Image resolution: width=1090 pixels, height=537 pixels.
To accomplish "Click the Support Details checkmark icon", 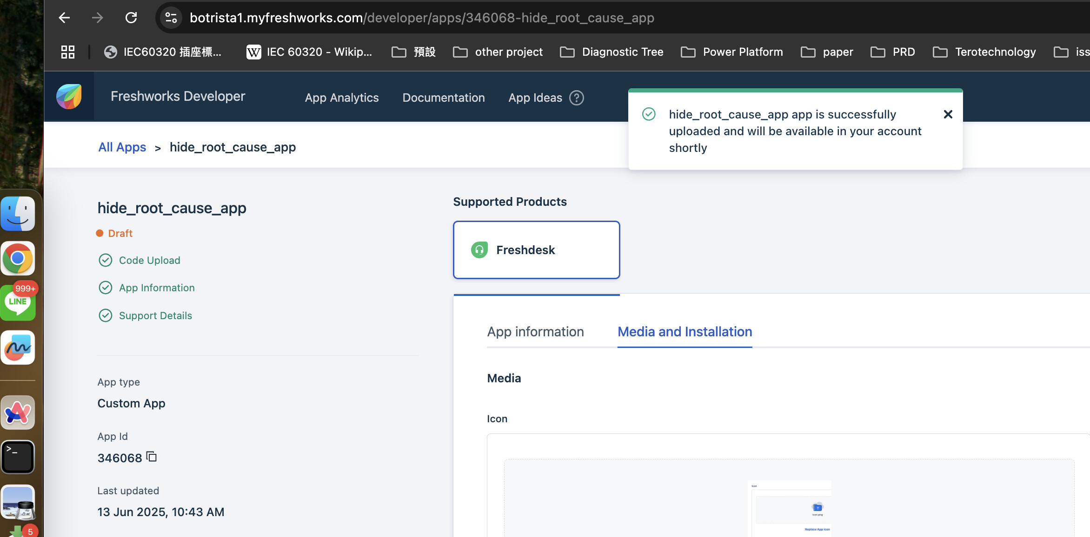I will (x=106, y=315).
